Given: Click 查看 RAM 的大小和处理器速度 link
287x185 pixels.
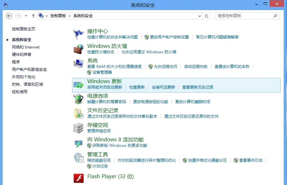Looking at the screenshot, I should coord(114,67).
